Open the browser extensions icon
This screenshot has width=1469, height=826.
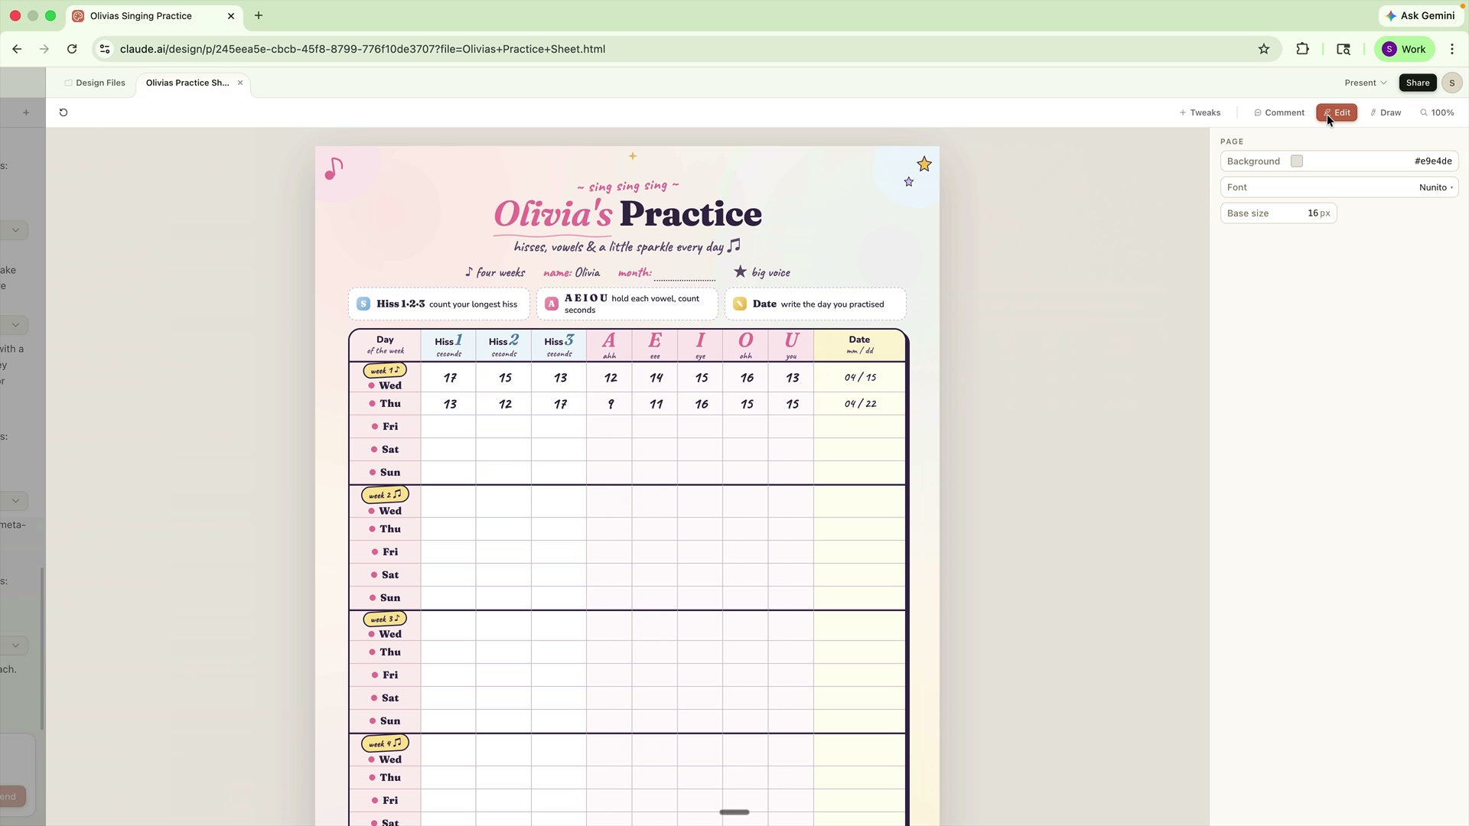coord(1303,48)
